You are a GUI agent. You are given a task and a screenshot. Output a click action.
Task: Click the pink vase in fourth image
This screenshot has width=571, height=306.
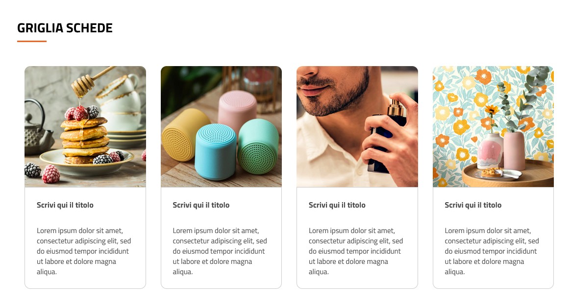(515, 151)
